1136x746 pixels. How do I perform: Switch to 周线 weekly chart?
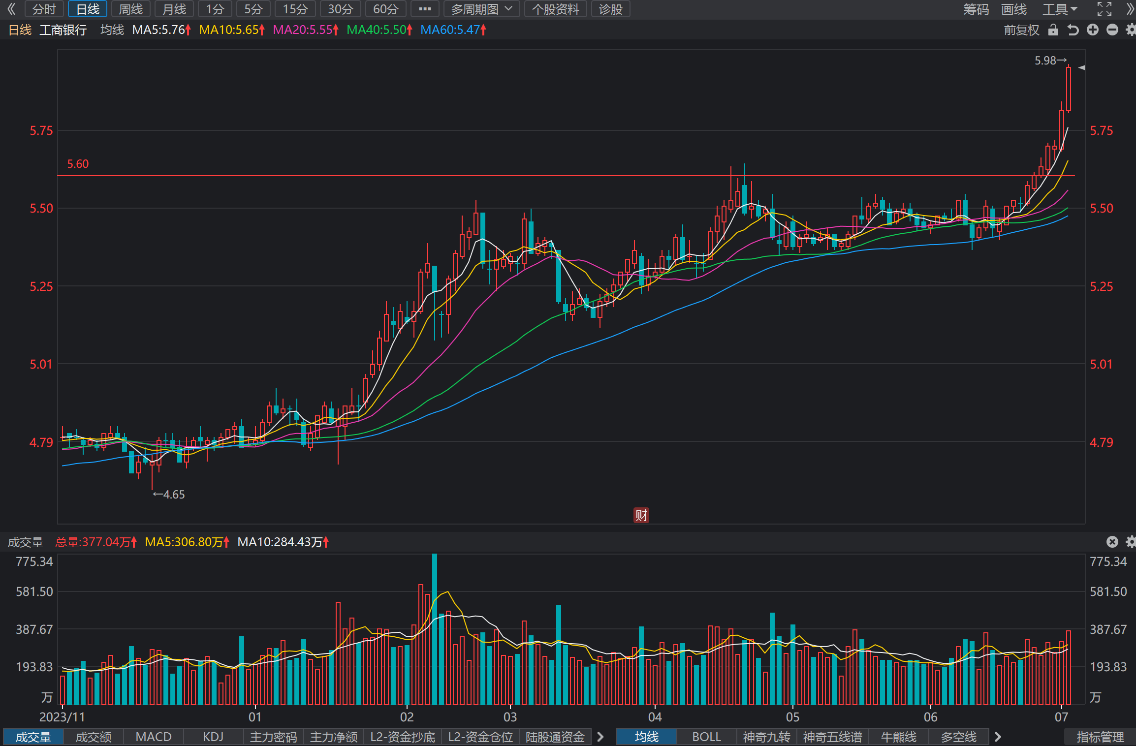(x=131, y=9)
